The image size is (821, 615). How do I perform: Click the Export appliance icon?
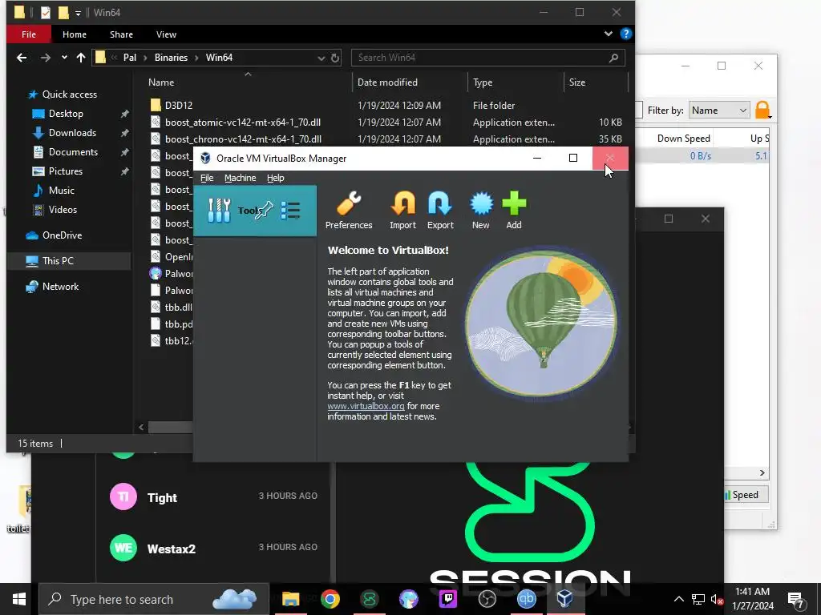pyautogui.click(x=440, y=211)
